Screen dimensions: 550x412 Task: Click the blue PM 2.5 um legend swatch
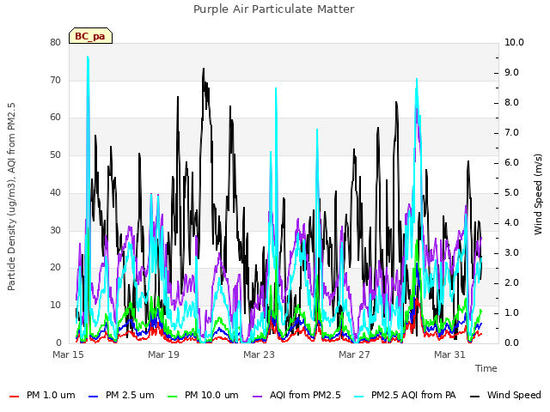tap(93, 396)
